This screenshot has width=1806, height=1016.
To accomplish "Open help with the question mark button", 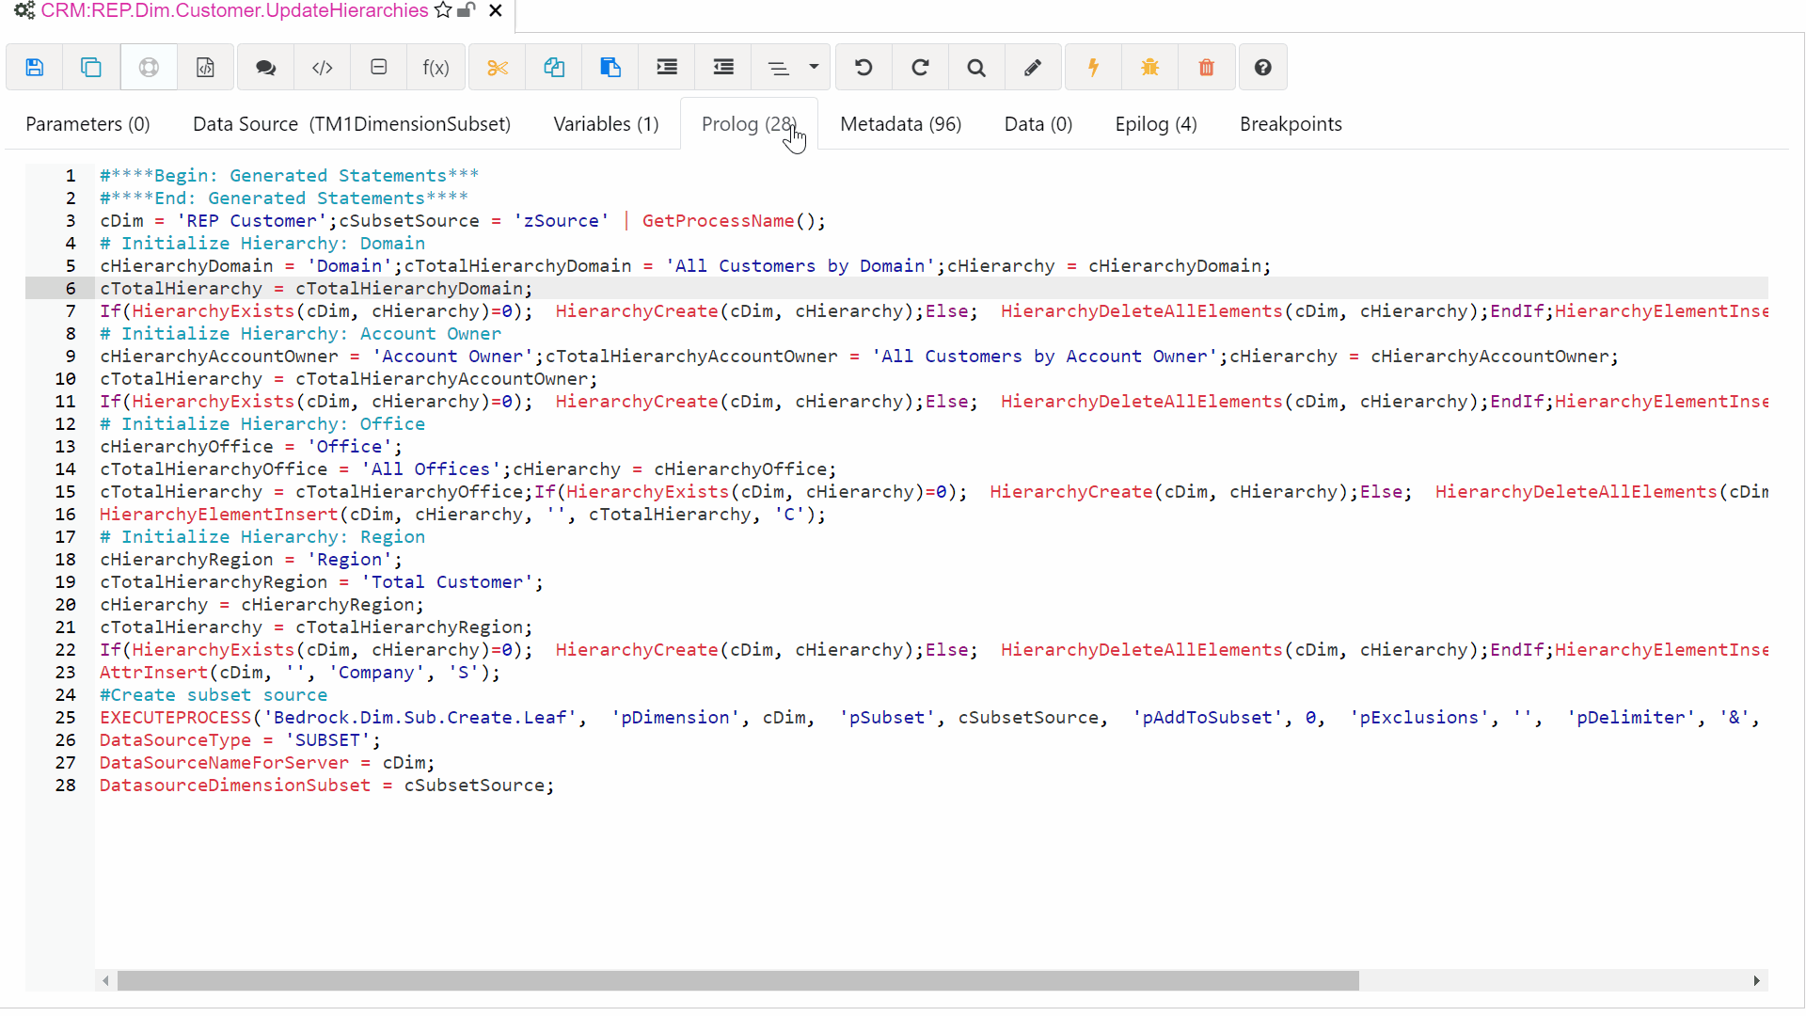I will (1262, 67).
